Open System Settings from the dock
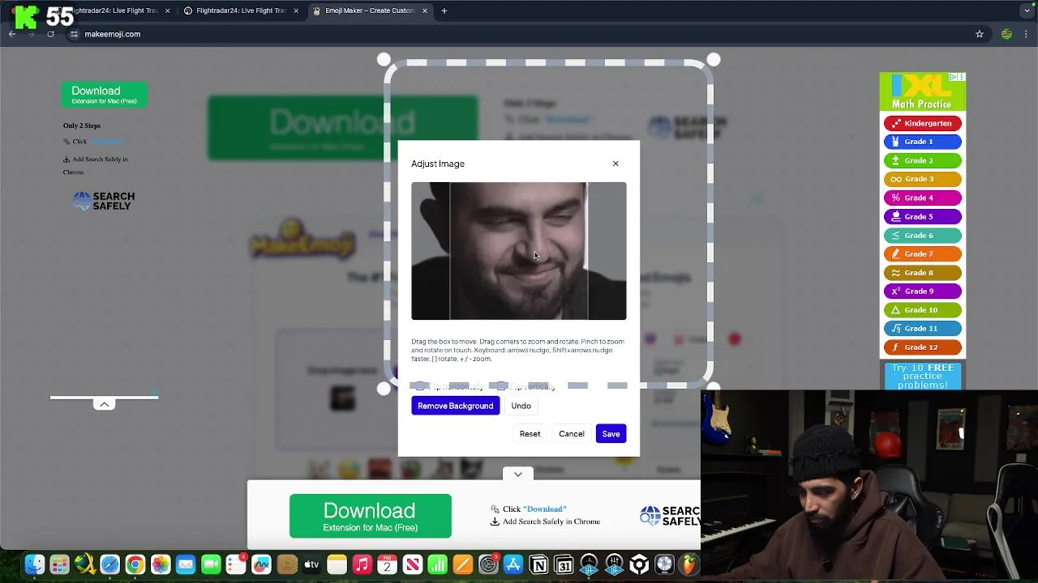 [x=488, y=564]
